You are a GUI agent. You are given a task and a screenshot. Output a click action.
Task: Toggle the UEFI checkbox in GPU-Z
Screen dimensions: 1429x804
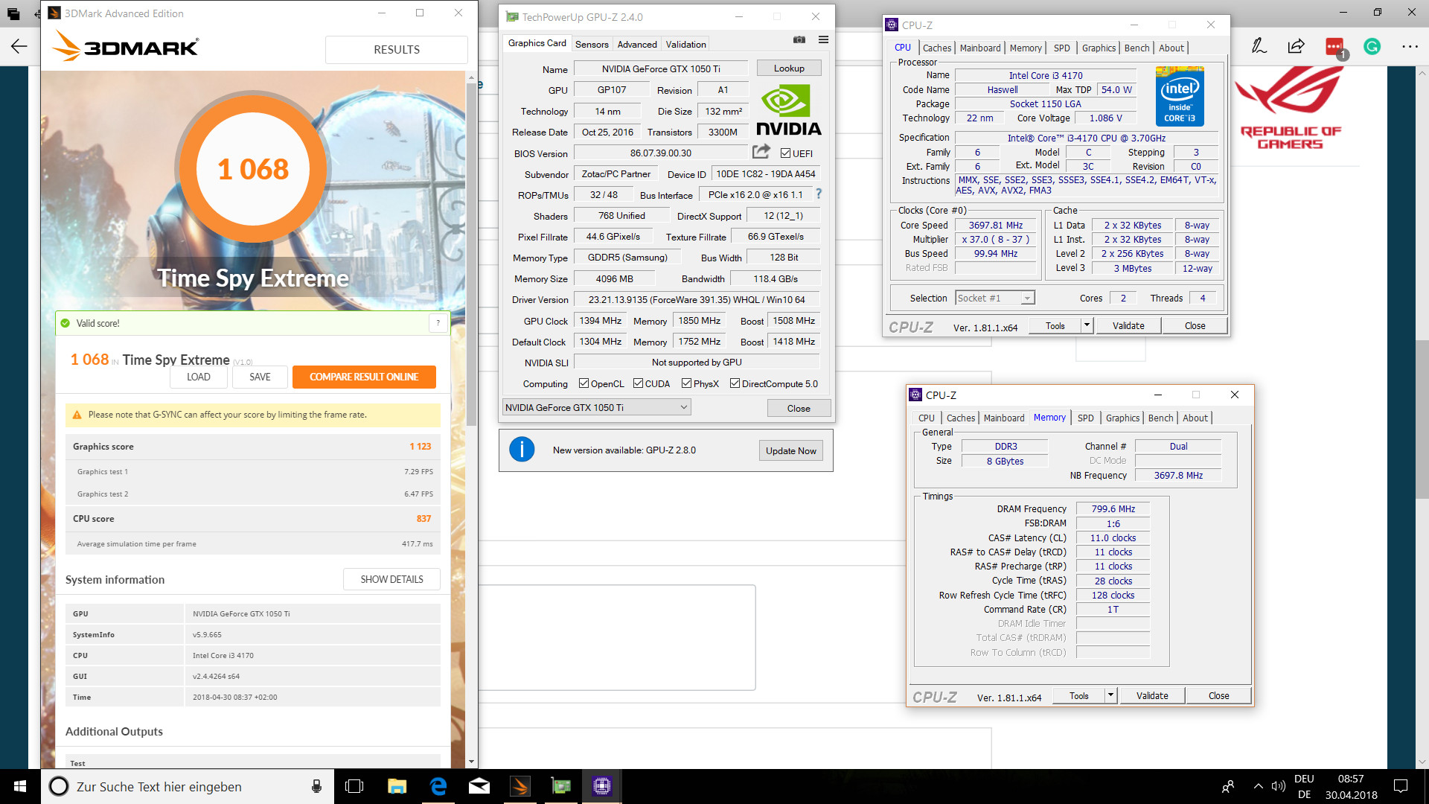coord(785,153)
